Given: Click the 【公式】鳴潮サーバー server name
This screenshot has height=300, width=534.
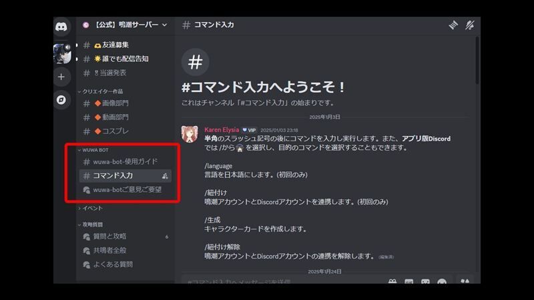Looking at the screenshot, I should (126, 25).
